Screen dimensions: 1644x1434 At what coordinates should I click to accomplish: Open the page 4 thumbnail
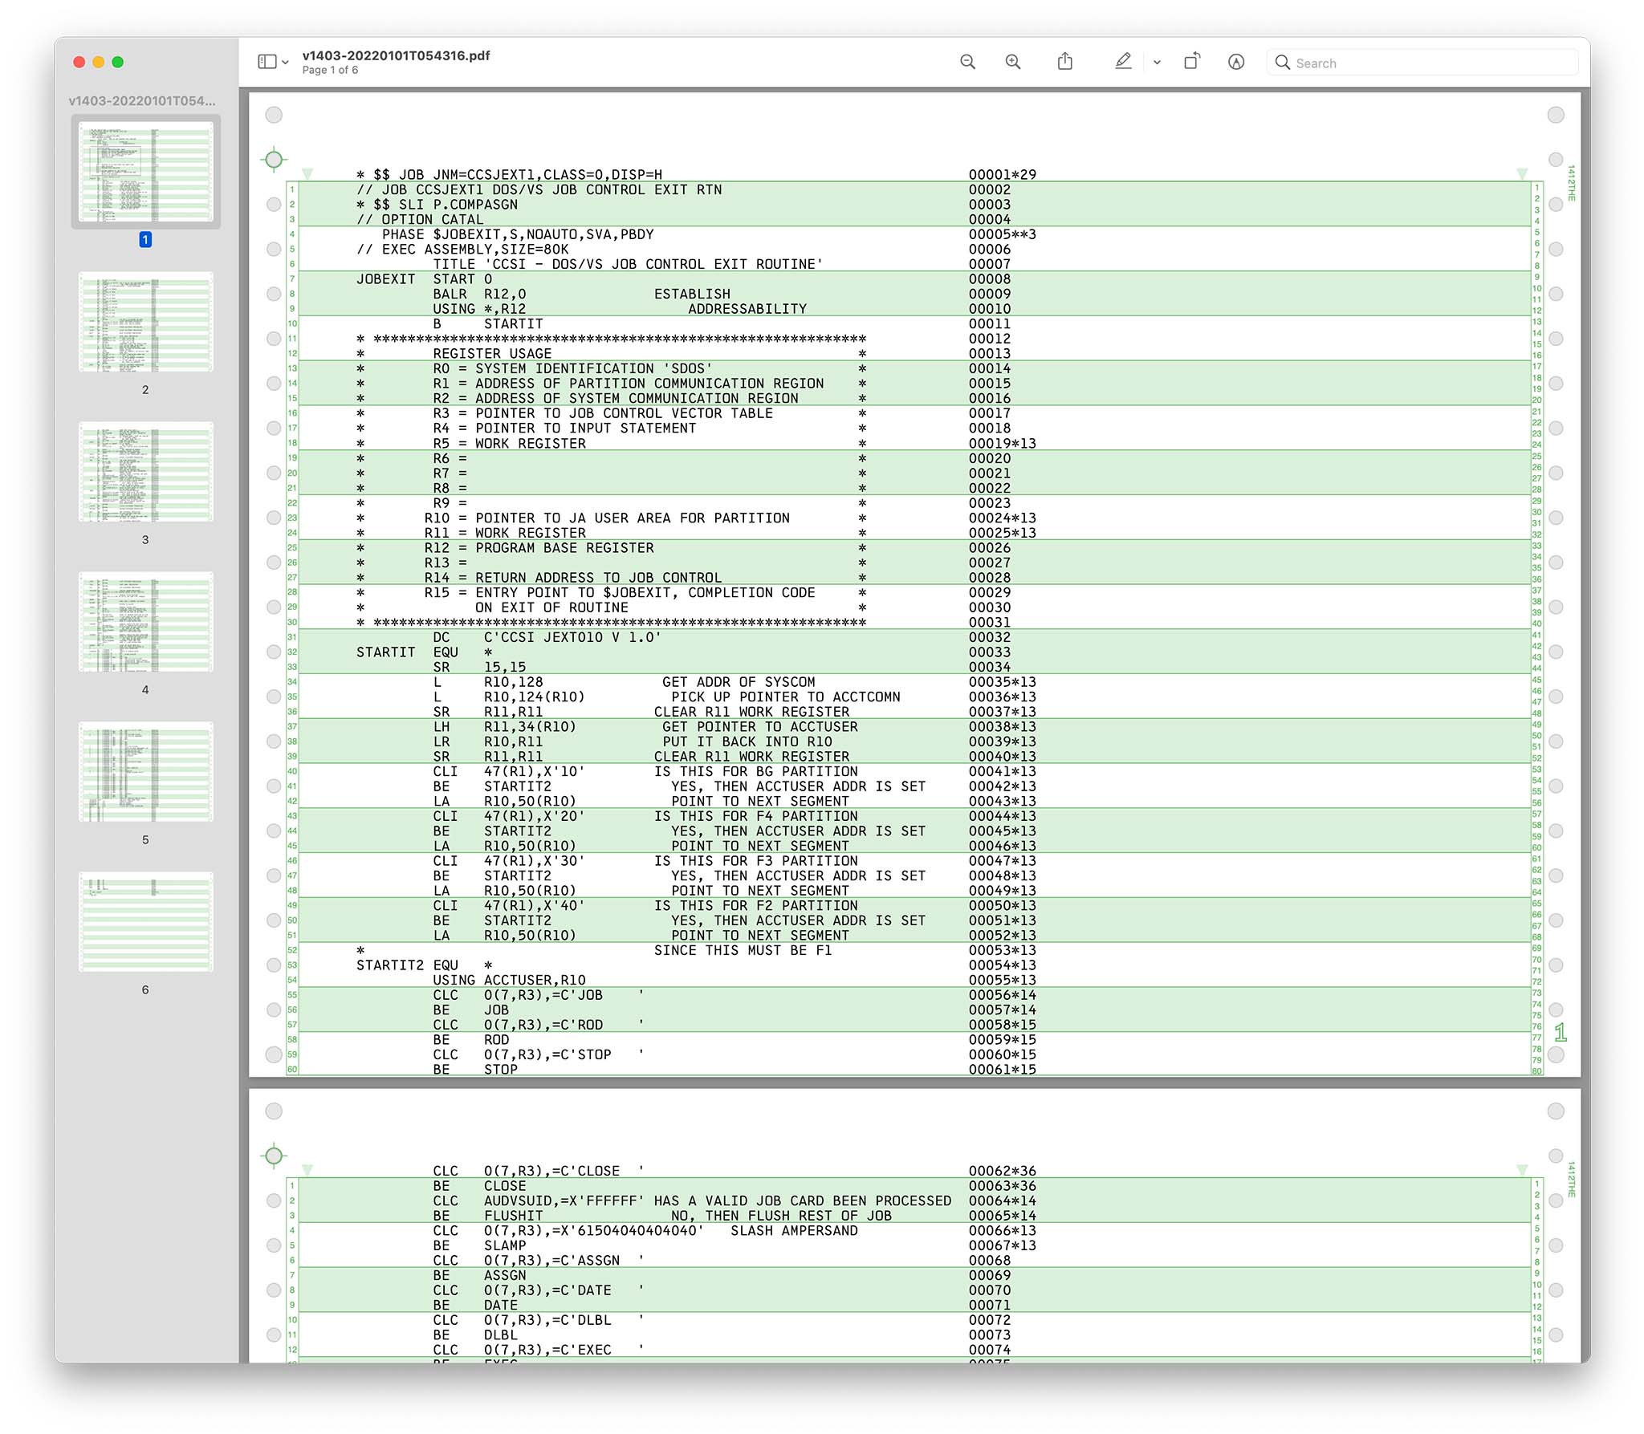tap(145, 622)
